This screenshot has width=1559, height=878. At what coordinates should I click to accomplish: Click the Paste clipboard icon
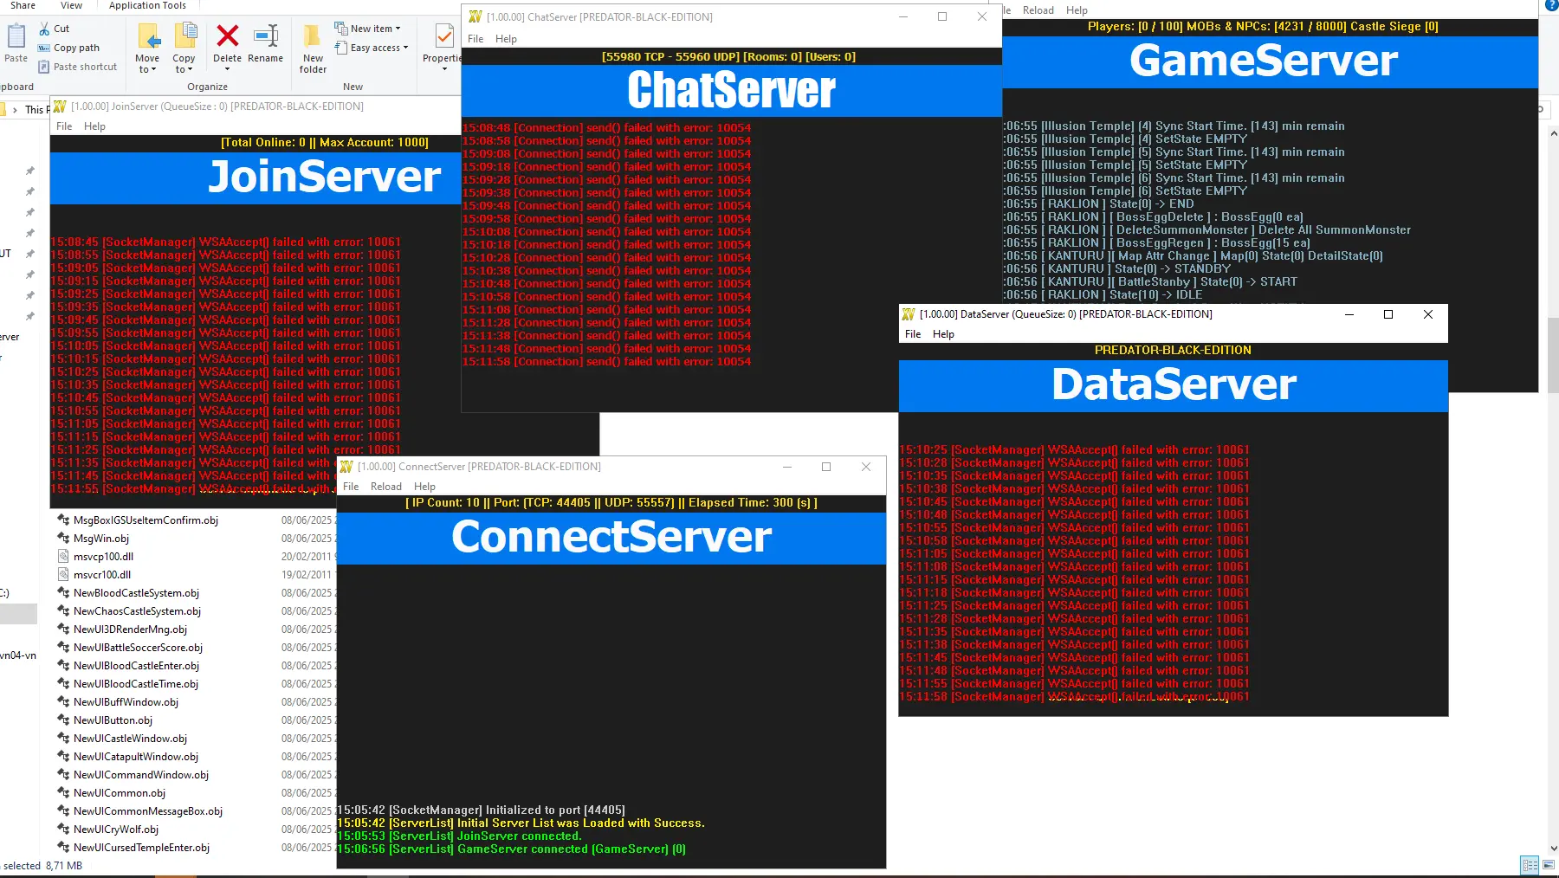(x=16, y=36)
